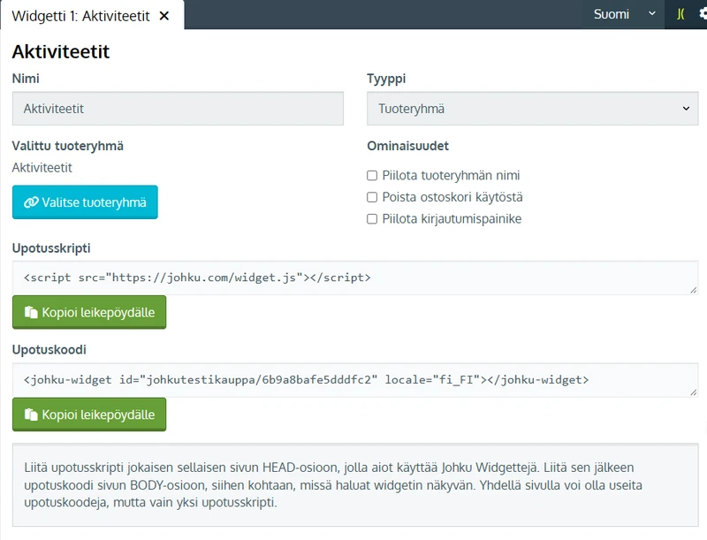Open the Suomi language dropdown
707x540 pixels.
625,14
